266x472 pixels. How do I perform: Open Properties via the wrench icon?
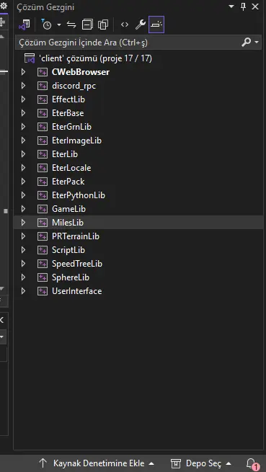coord(141,25)
